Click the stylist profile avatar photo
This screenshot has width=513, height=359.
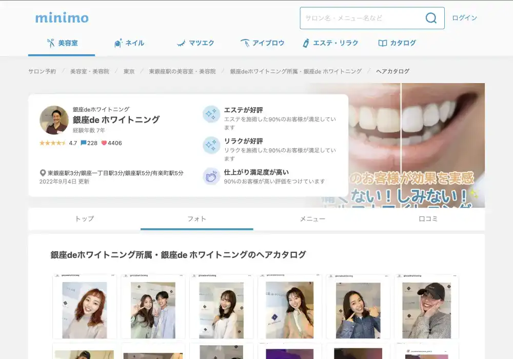[54, 120]
